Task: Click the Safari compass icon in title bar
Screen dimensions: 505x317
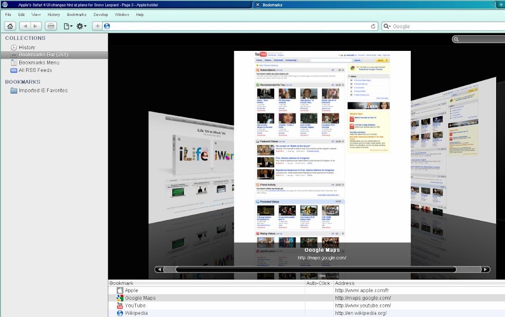Action: (5, 4)
